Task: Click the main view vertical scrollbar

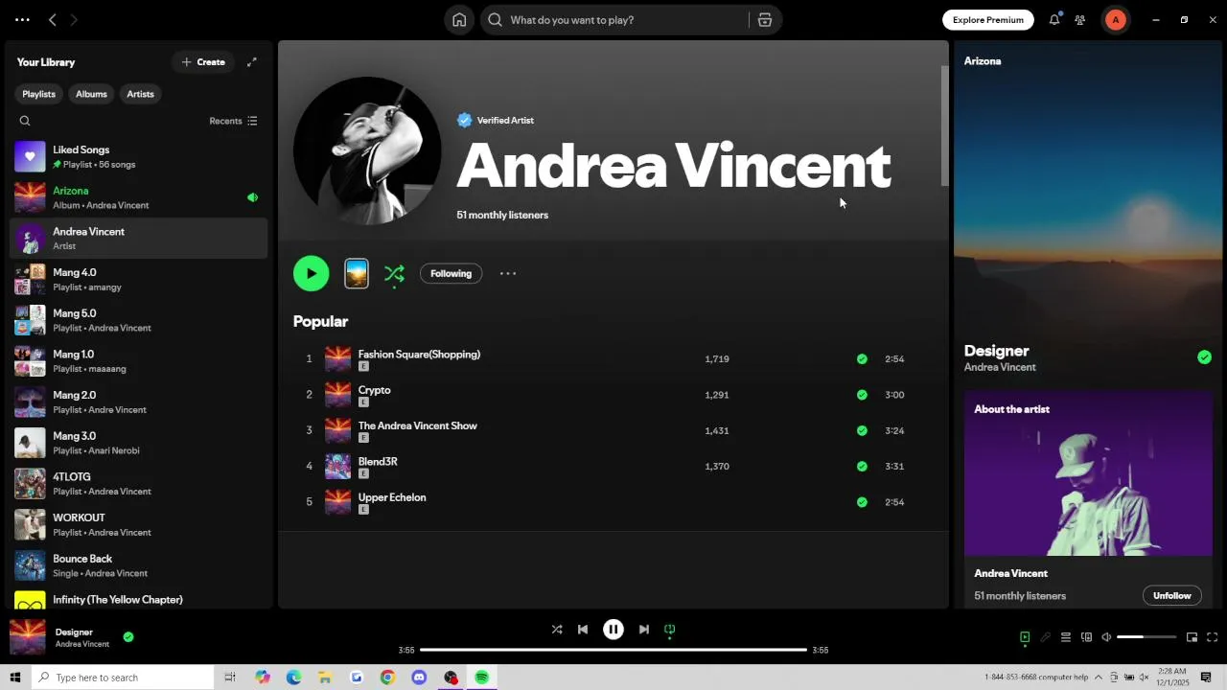Action: pos(944,126)
